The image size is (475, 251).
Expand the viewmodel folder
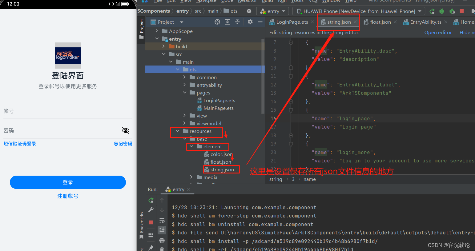click(184, 123)
